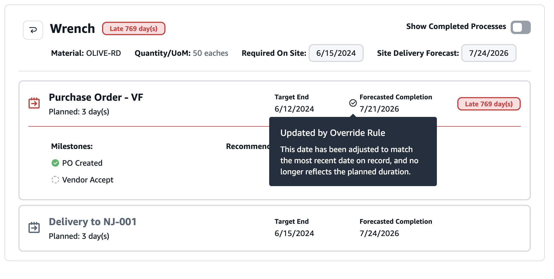
Task: Collapse the Purchase Order - VF section
Action: pos(96,97)
